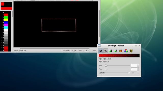Decrease Flow with the down stepper arrow
Image resolution: width=163 pixels, height=91 pixels.
click(138, 70)
